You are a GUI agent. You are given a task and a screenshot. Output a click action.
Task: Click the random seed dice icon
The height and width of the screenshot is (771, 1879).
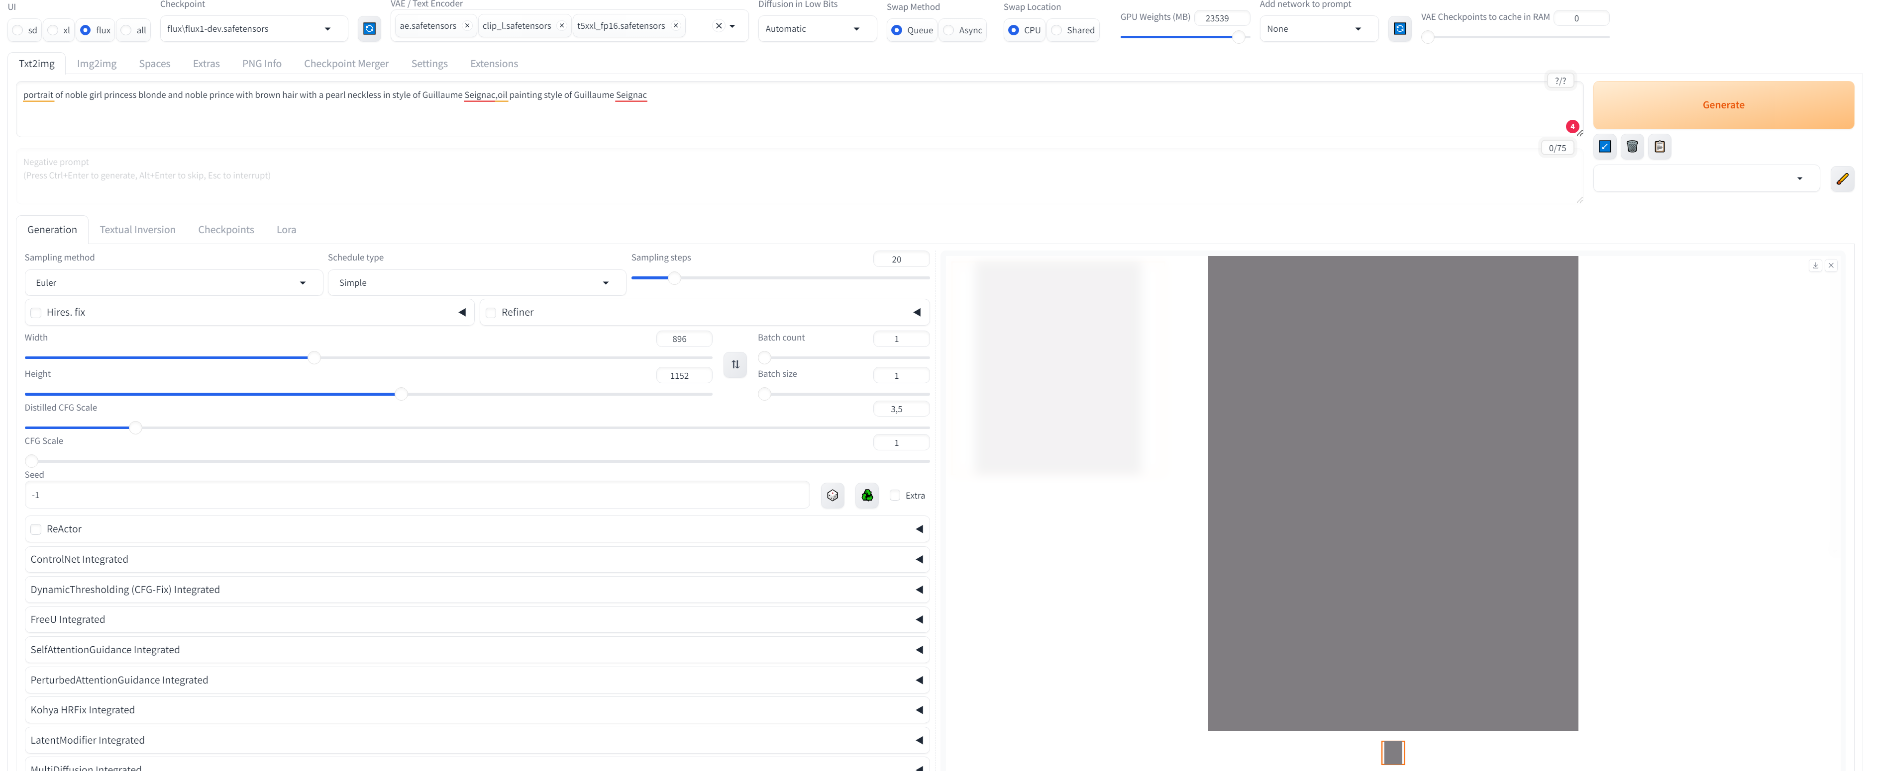[833, 496]
